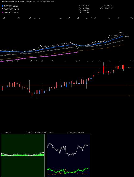The height and width of the screenshot is (177, 134).
Task: Click the 'Pre L: 22.59' value
Action: tap(84, 10)
